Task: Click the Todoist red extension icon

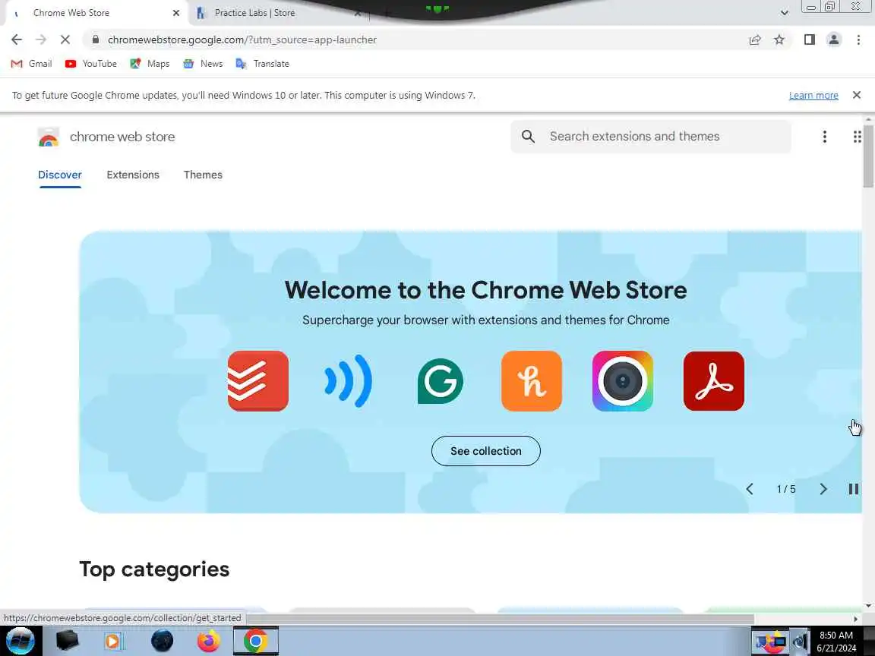Action: click(x=257, y=381)
